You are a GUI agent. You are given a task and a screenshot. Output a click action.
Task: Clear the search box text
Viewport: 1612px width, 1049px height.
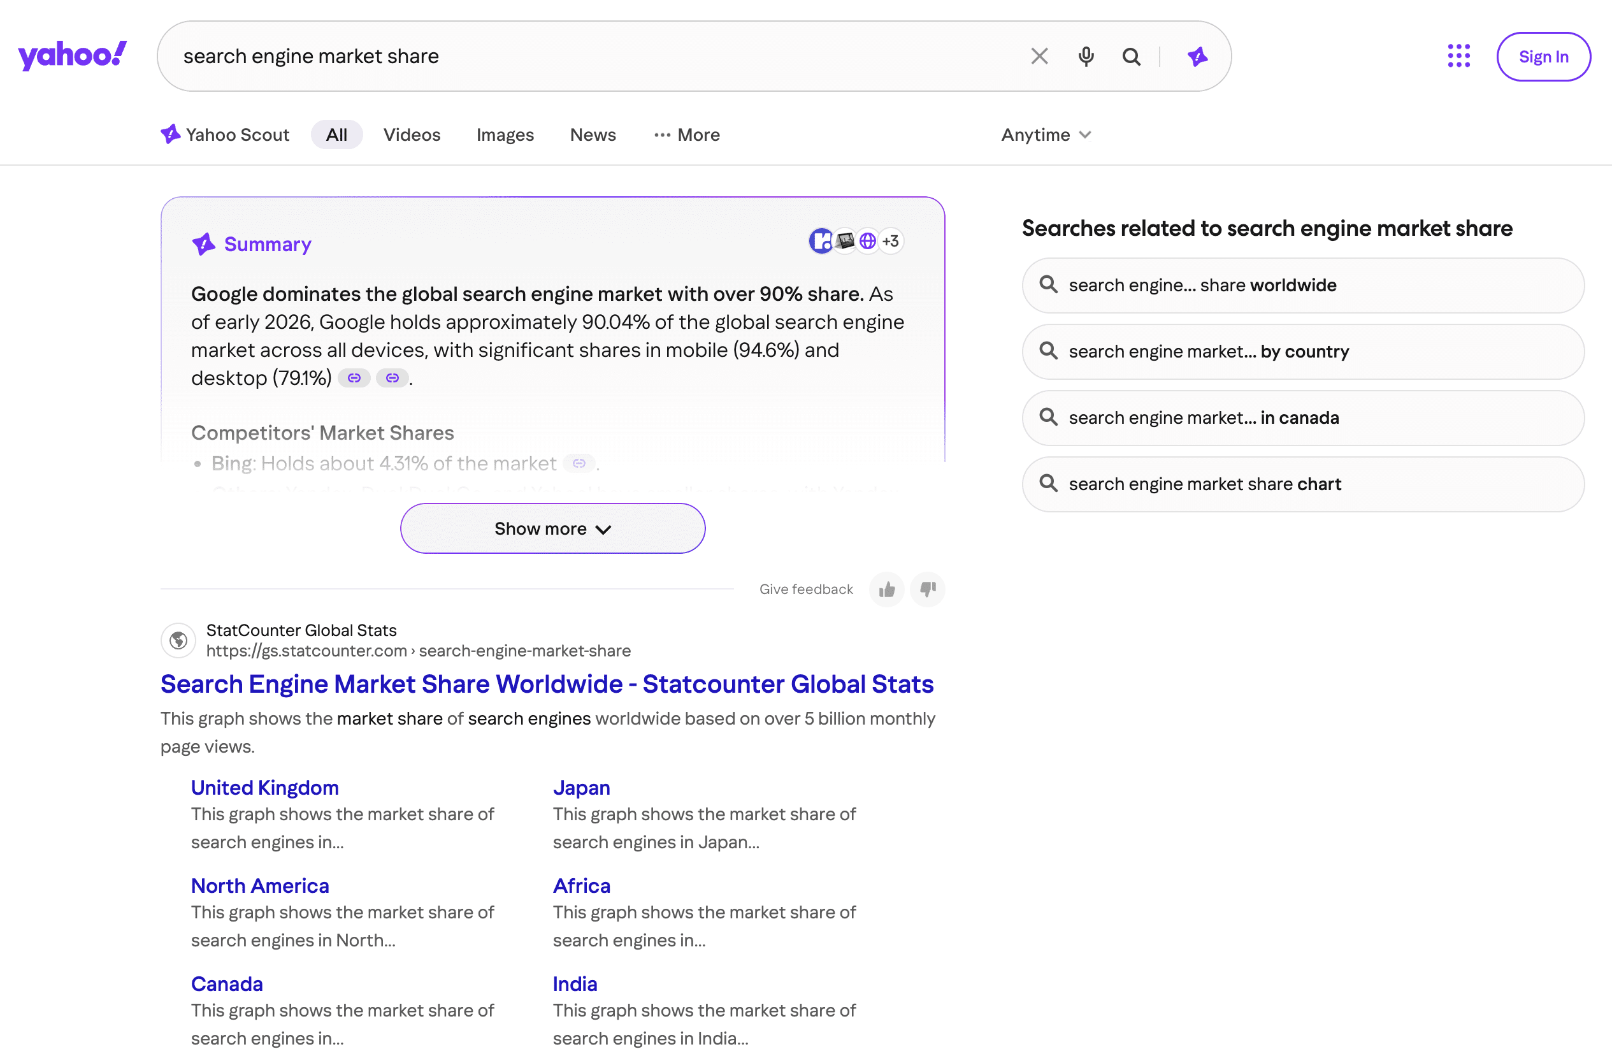[x=1039, y=56]
